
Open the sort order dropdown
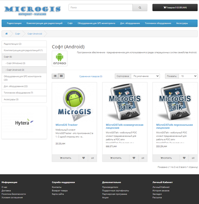pos(145,76)
